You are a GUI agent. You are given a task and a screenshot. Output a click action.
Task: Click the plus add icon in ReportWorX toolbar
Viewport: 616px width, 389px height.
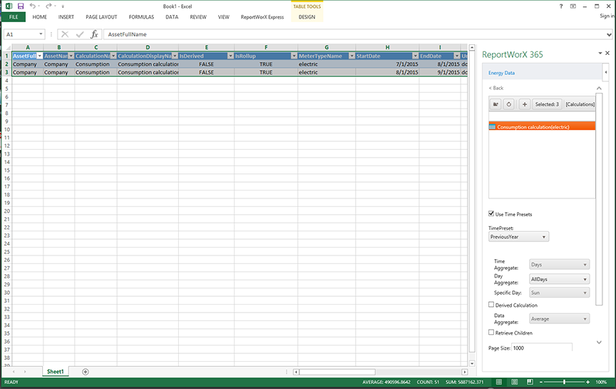(525, 104)
